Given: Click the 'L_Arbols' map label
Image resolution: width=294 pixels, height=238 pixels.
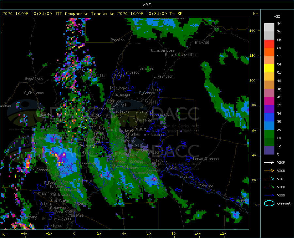Looking at the screenshot, I should click(44, 204).
